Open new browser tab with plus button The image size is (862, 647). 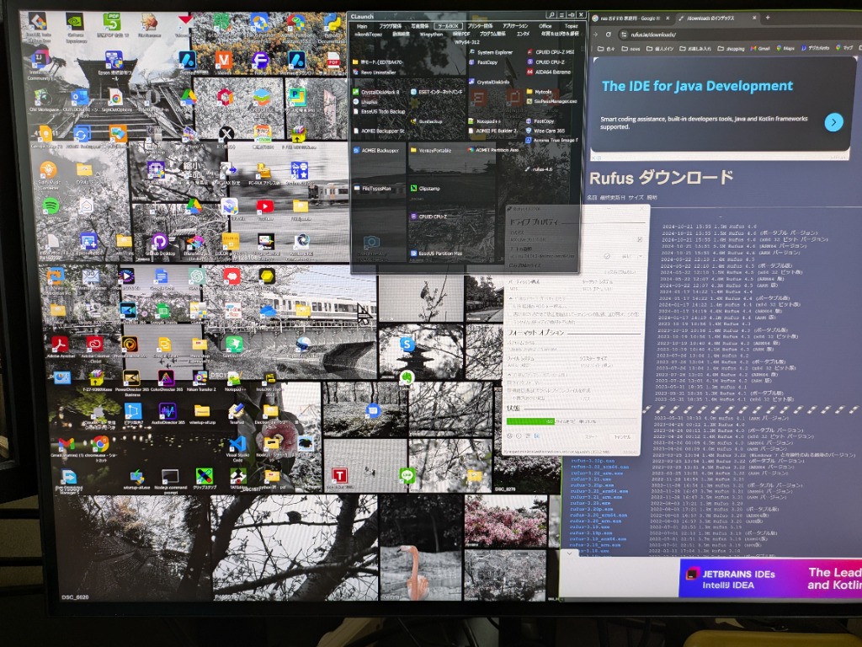[768, 19]
